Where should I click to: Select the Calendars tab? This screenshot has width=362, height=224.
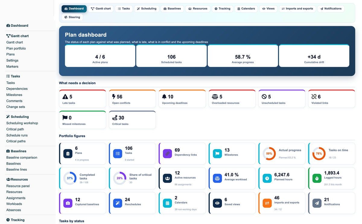[246, 9]
